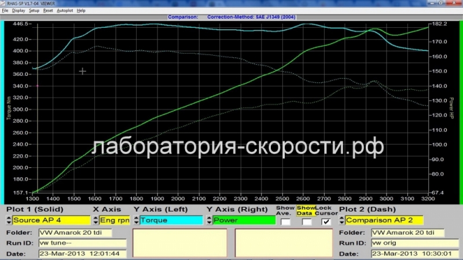
Task: Click the crosshair cursor marker on the chart
Action: pos(82,71)
